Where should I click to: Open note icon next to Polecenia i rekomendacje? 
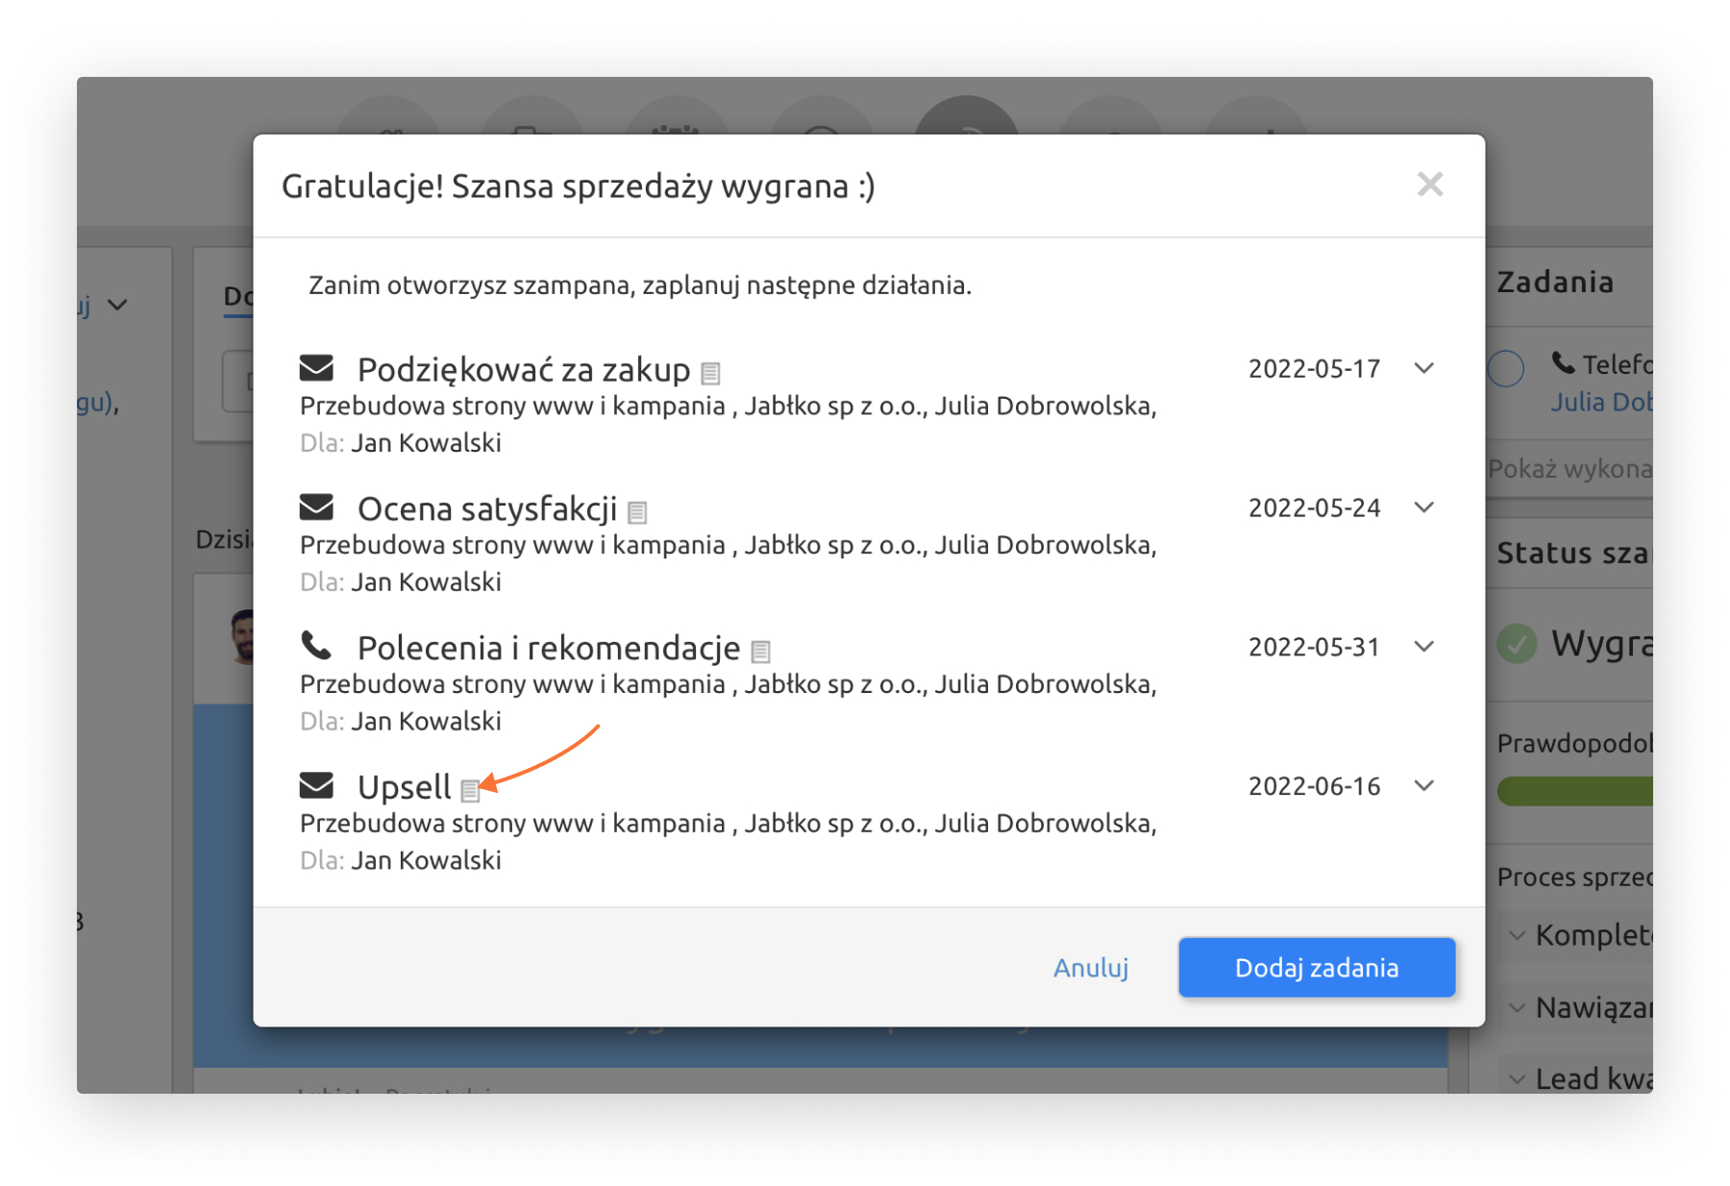coord(760,652)
